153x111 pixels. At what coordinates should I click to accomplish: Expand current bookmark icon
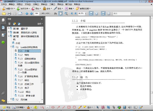click(19, 24)
